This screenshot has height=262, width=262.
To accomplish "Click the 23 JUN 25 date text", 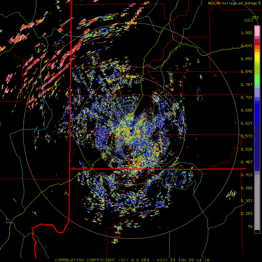I will tap(182, 260).
